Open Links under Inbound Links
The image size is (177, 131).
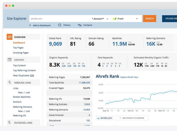16,88
